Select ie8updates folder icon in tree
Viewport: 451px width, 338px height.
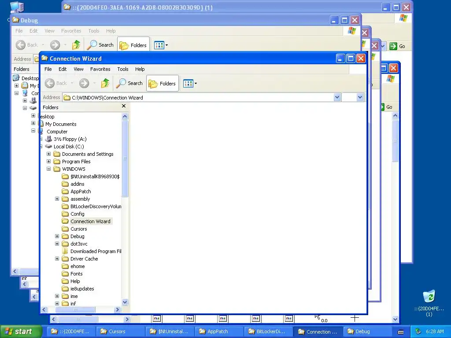(x=65, y=289)
